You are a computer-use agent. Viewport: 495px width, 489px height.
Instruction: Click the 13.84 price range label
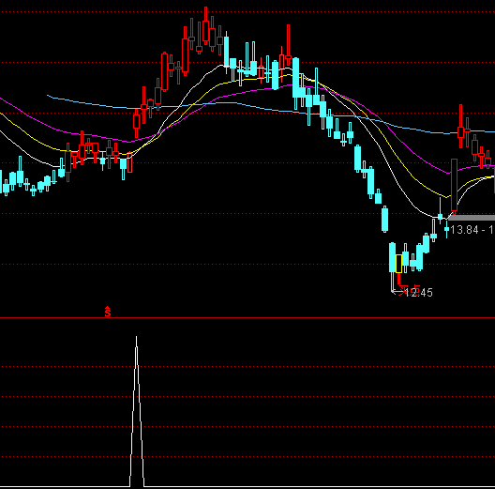pyautogui.click(x=472, y=230)
